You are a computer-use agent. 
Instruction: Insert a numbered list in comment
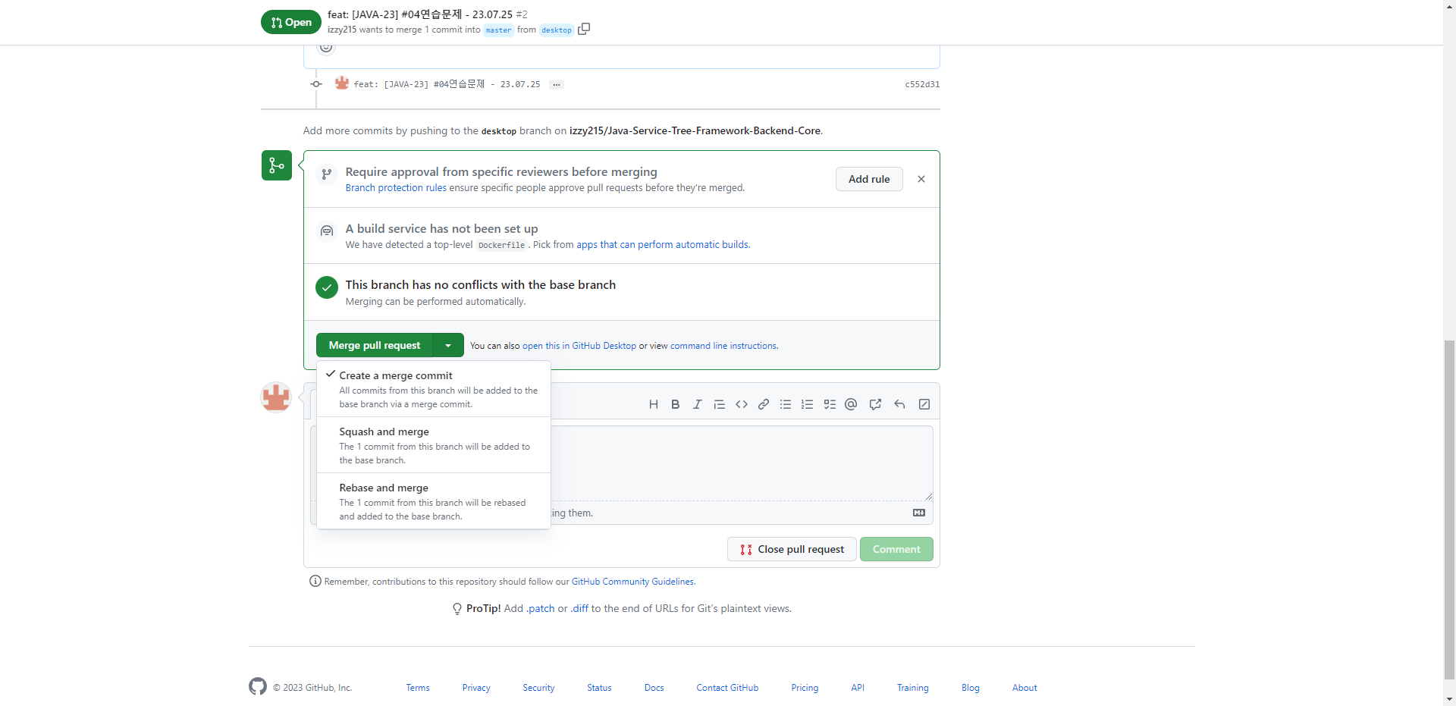coord(808,404)
